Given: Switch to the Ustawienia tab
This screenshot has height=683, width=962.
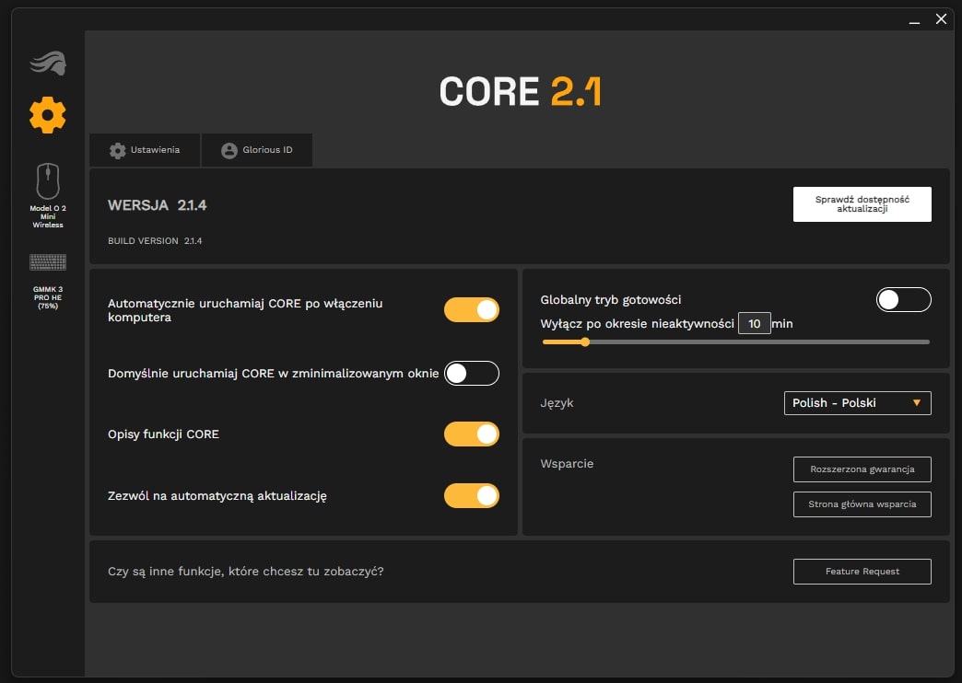Looking at the screenshot, I should [145, 150].
